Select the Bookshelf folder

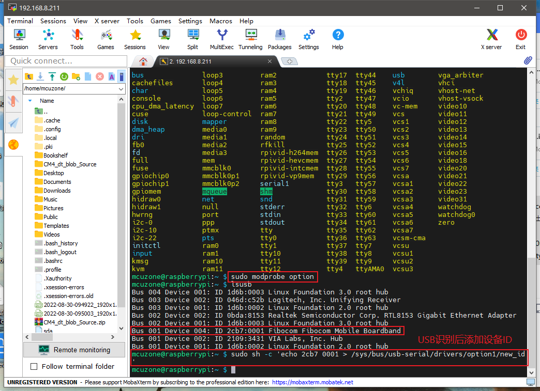click(x=51, y=155)
